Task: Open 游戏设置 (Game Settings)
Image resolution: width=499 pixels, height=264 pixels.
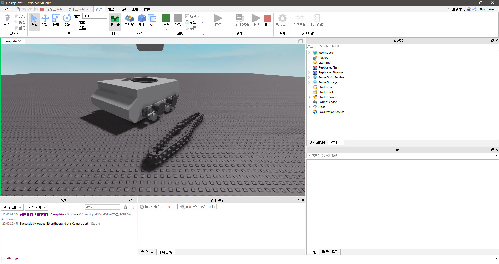Action: coord(282,21)
